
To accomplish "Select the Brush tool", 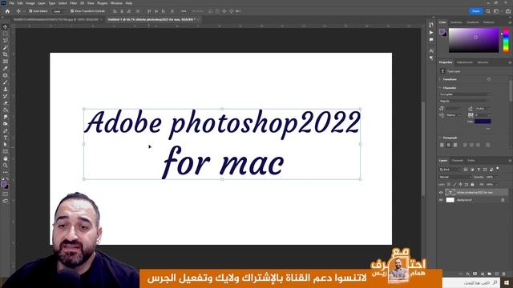I will [x=6, y=82].
